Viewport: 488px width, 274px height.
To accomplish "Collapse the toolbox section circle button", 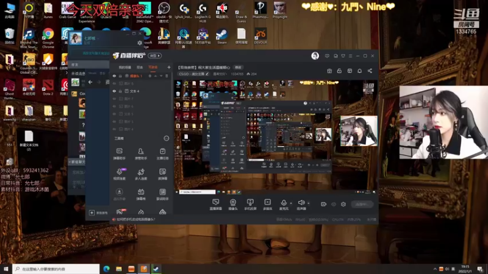I will [x=167, y=138].
